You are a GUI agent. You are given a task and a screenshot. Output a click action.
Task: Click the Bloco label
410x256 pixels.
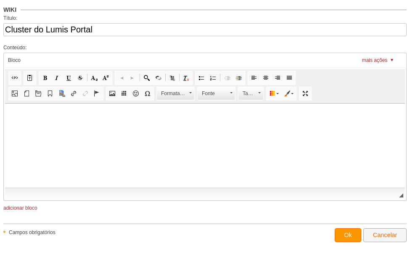[14, 60]
